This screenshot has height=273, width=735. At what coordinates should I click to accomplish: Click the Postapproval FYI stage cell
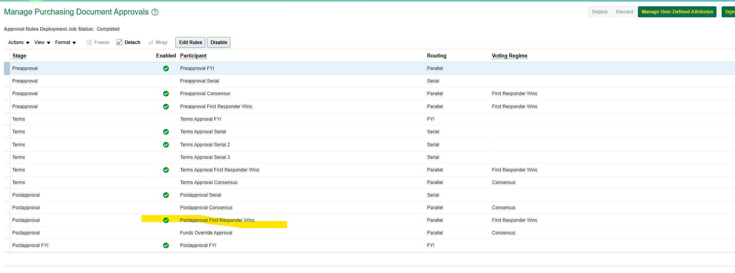[x=30, y=245]
